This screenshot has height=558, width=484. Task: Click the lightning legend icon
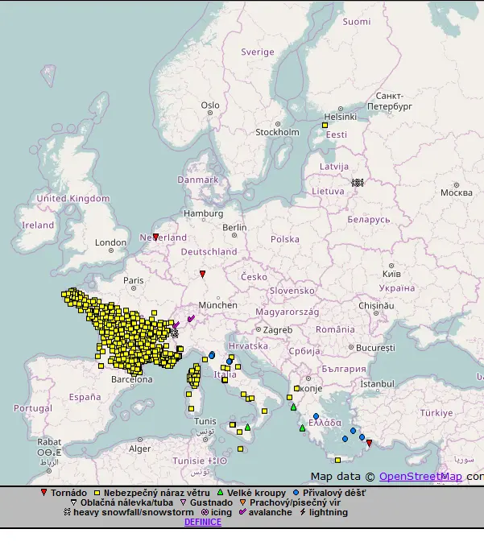pyautogui.click(x=303, y=512)
